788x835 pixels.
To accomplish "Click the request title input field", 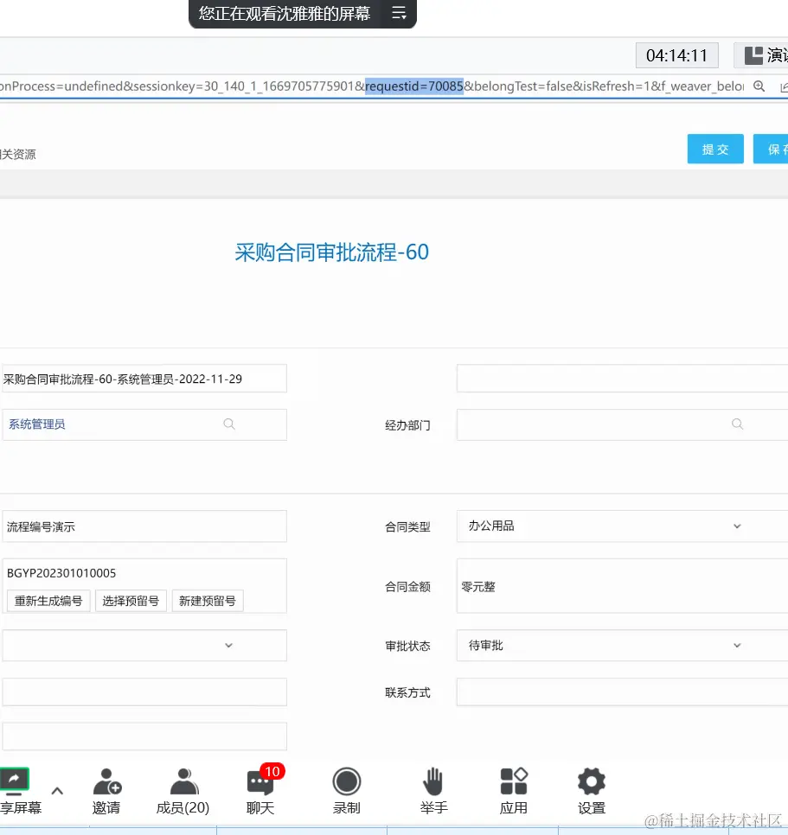I will (144, 379).
